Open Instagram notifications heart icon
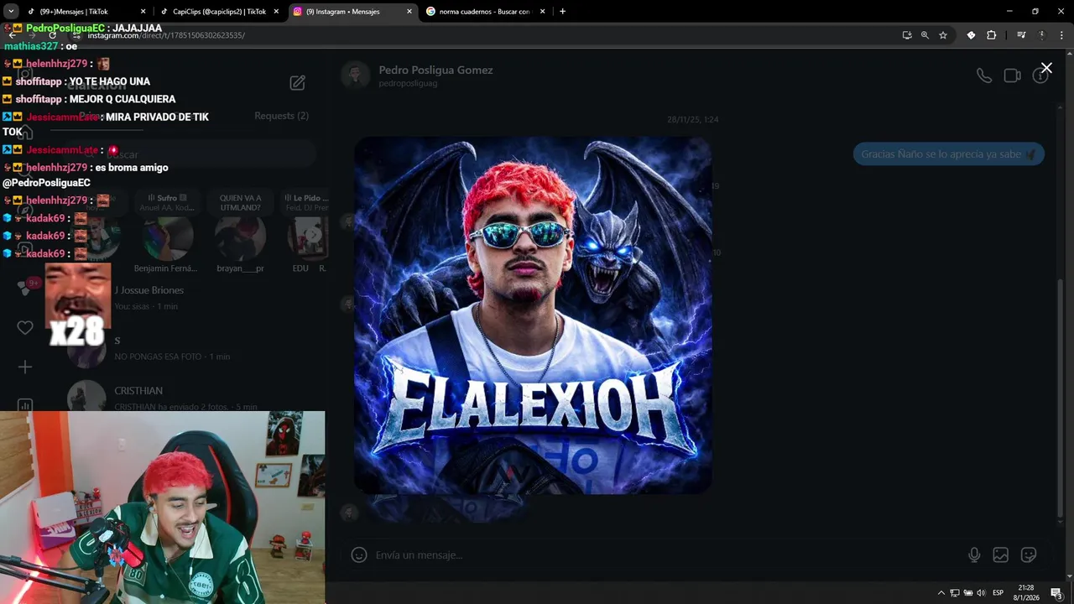 pyautogui.click(x=25, y=327)
